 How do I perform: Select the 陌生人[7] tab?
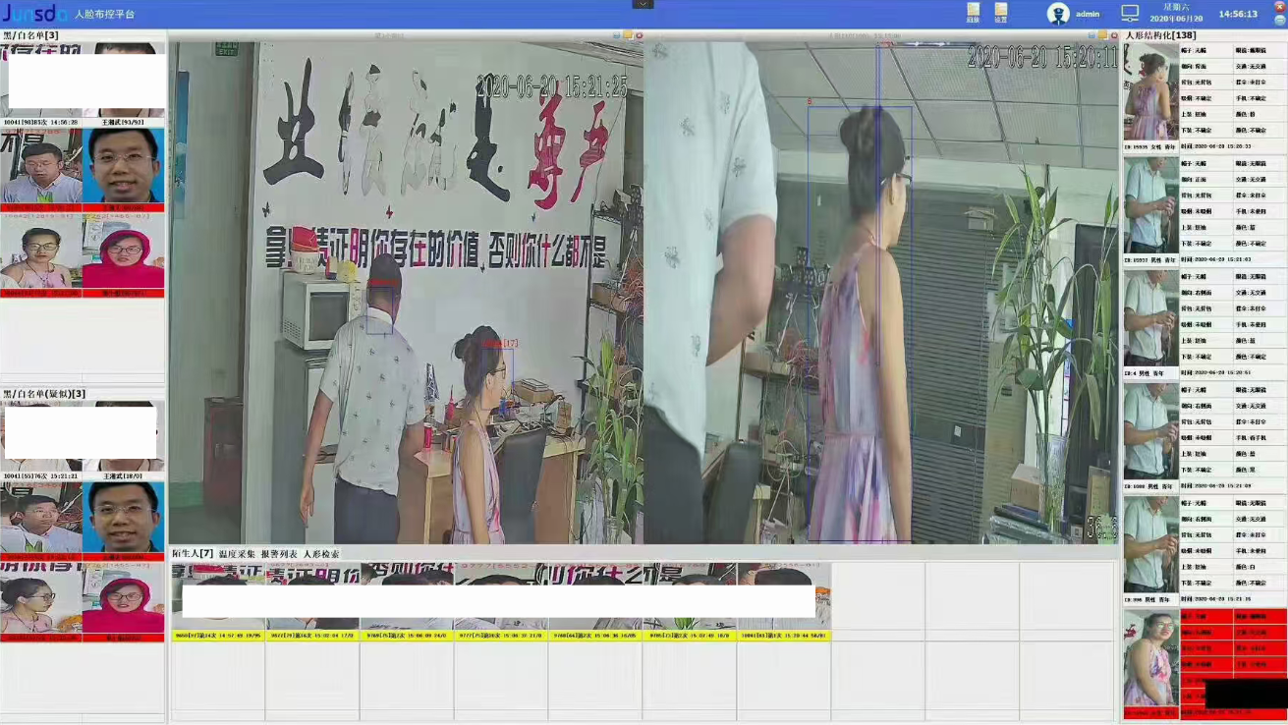coord(193,554)
